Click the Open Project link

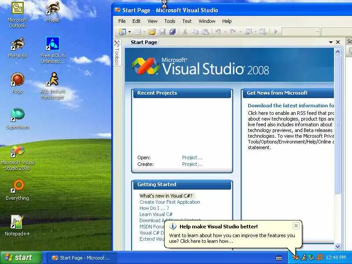[192, 158]
